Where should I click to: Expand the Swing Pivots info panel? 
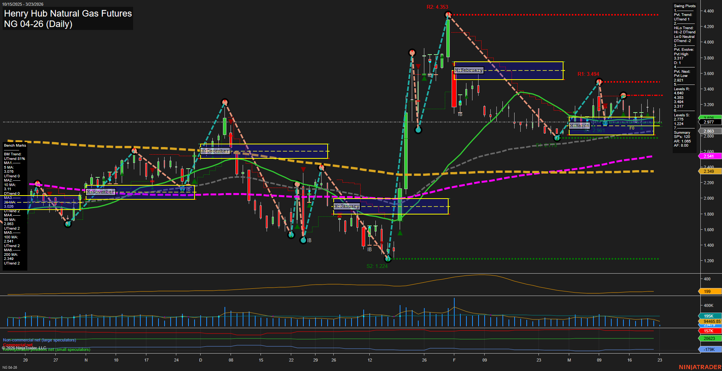point(684,6)
